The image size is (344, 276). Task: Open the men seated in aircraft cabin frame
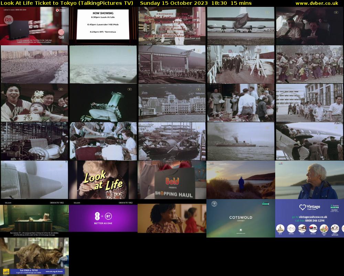pos(310,26)
